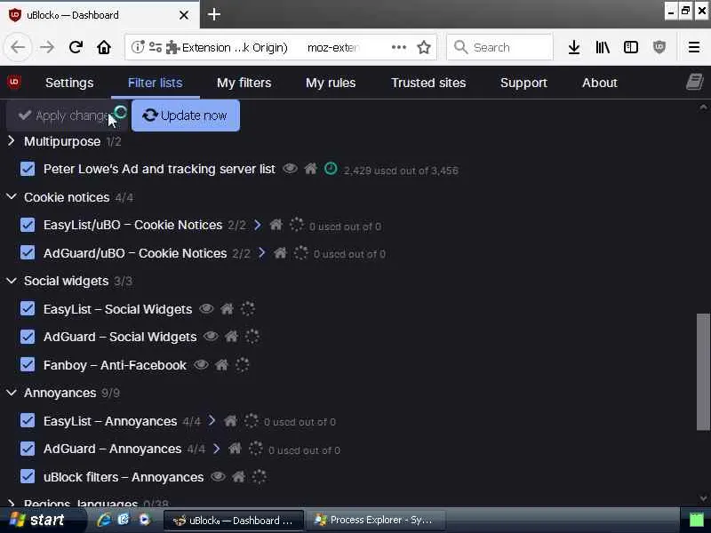
Task: Open home link of EasyList Annoyances
Action: point(230,420)
